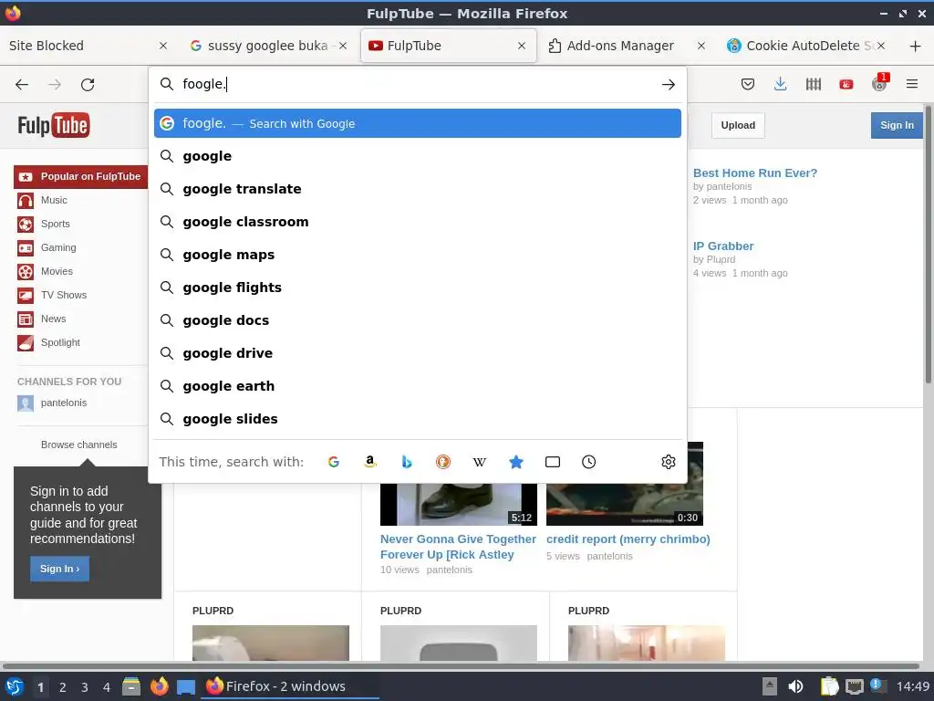The image size is (934, 701).
Task: Close the FulpTube tab
Action: (522, 46)
